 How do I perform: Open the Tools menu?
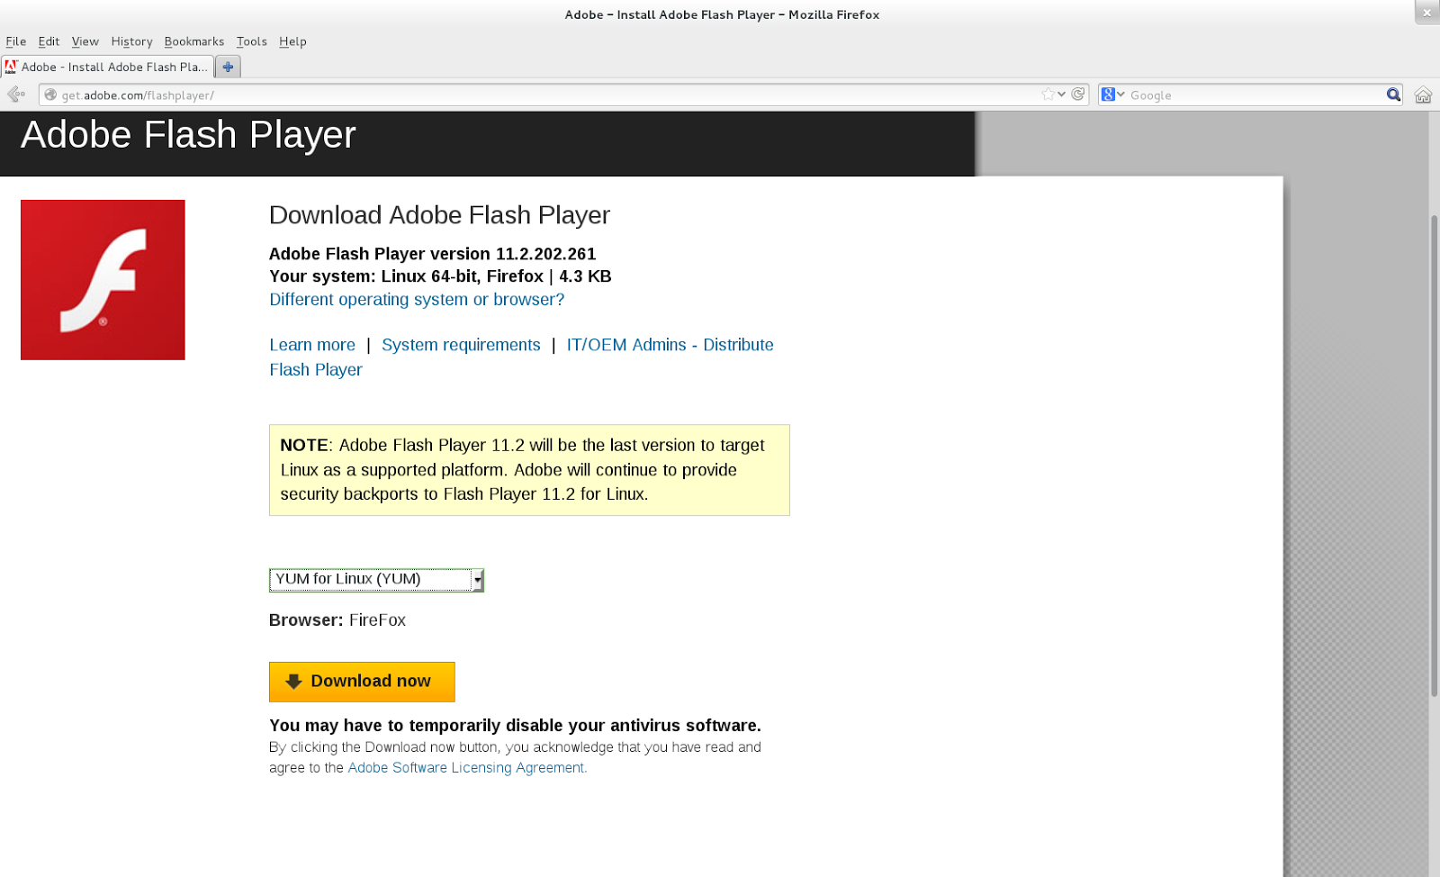tap(252, 41)
